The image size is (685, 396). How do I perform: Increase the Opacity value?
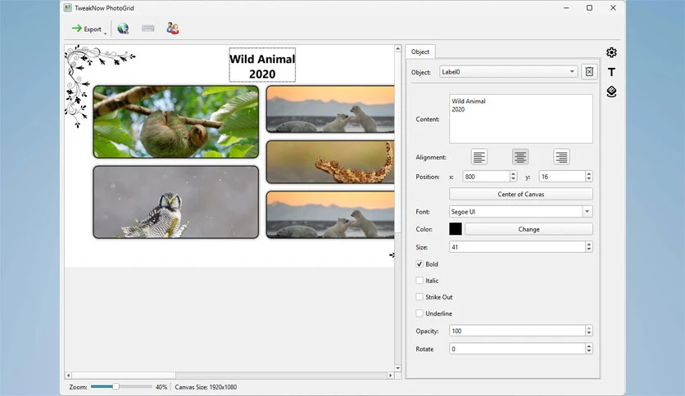point(589,328)
